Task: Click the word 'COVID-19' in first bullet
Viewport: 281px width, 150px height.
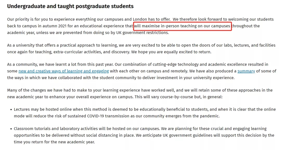Action: coord(95,116)
